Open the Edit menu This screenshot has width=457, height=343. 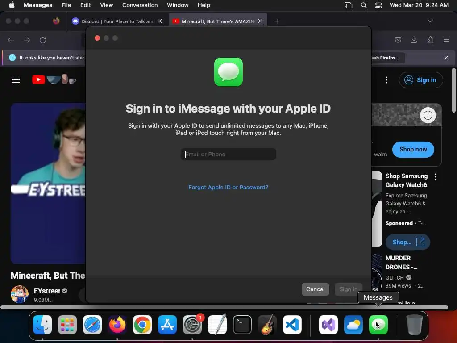pos(85,5)
